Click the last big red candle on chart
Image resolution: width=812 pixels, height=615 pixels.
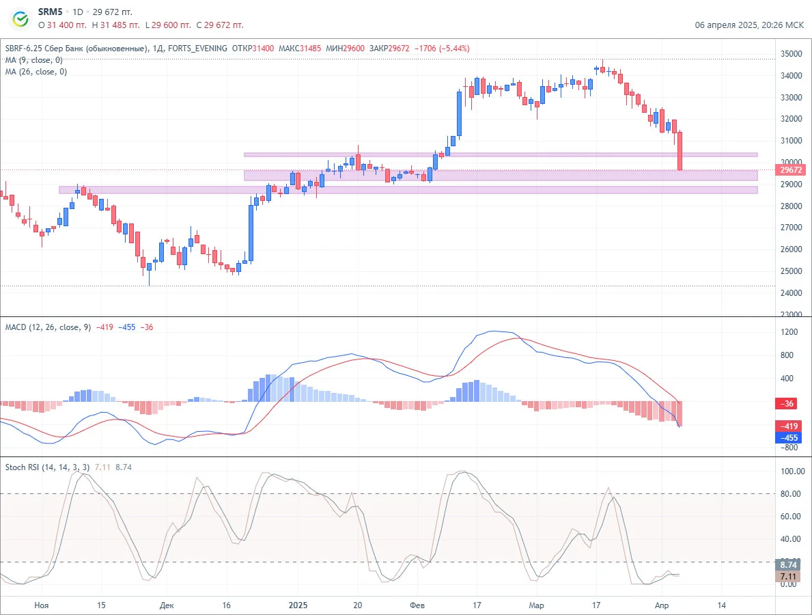[x=680, y=150]
